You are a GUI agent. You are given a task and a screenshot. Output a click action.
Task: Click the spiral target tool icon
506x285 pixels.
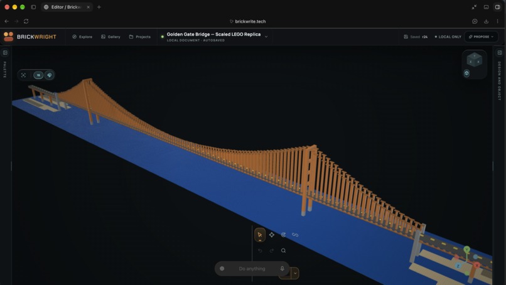click(283, 235)
